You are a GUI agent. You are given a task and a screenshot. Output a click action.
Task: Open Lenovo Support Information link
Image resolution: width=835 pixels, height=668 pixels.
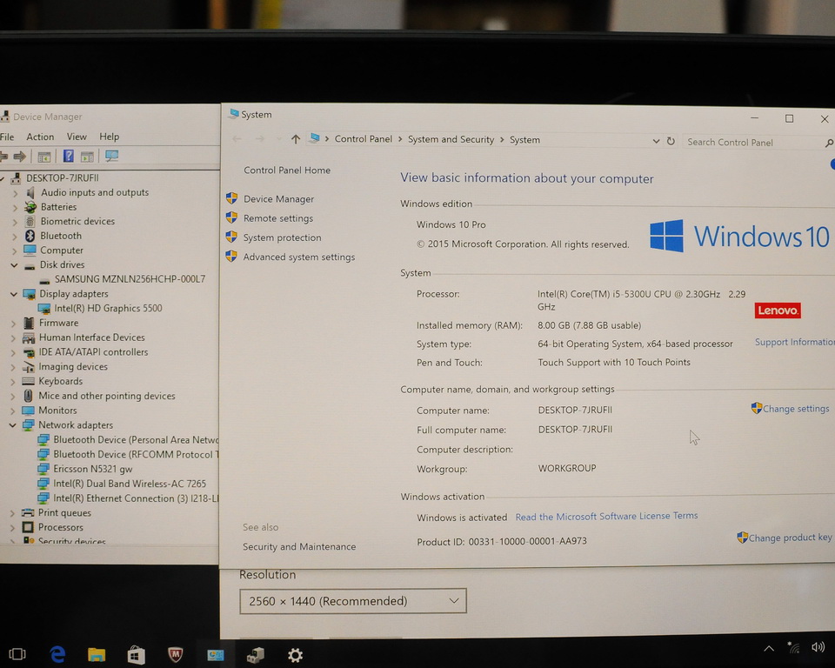(794, 342)
